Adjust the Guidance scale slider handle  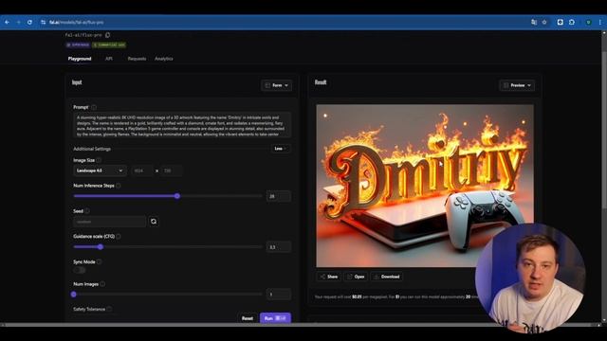point(101,246)
